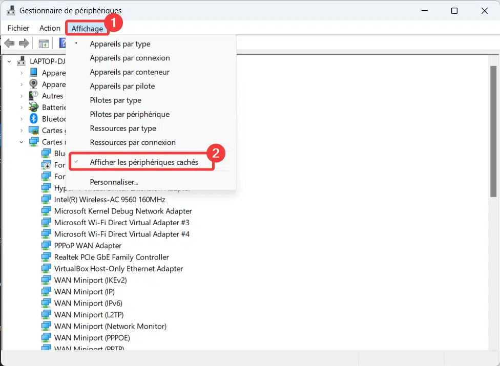500x366 pixels.
Task: Expand the Bluetooth category chevron
Action: coord(22,119)
